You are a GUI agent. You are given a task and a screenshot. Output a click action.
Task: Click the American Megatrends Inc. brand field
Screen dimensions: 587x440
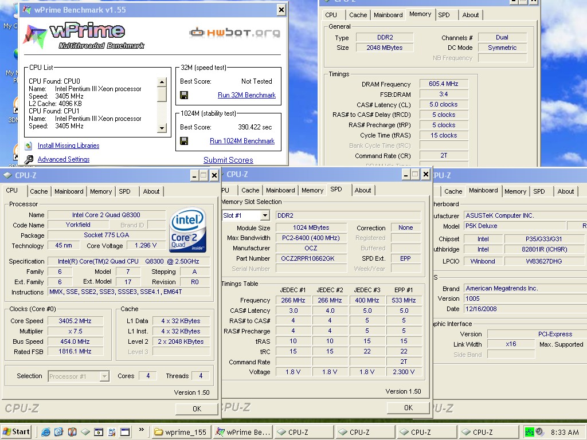[x=525, y=289]
